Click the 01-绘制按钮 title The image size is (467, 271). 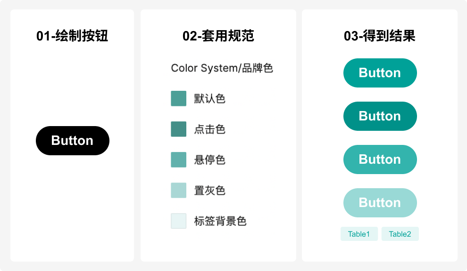[72, 36]
